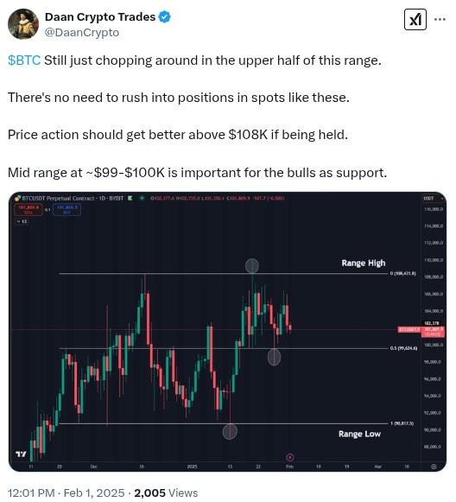Click the TradingView logo on the chart
Image resolution: width=456 pixels, height=502 pixels.
pos(21,454)
